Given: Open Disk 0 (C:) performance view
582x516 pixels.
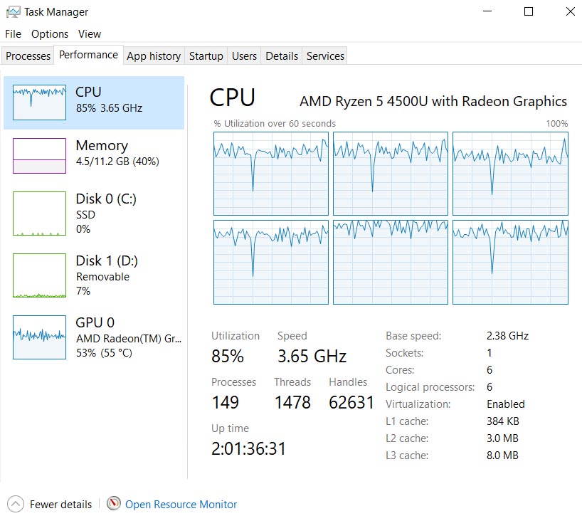Looking at the screenshot, I should (39, 214).
